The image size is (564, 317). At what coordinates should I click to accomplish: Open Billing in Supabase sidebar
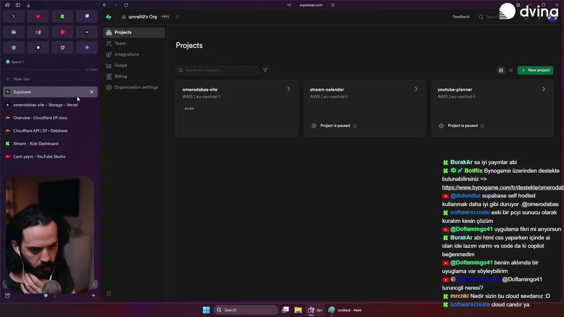pos(134,76)
